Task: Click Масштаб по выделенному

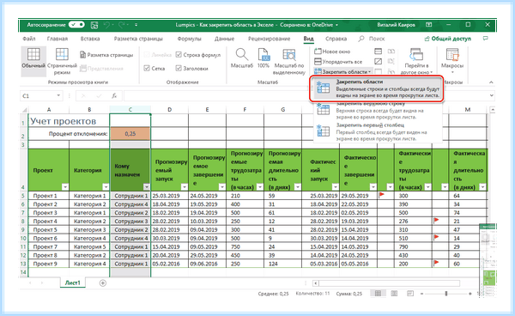Action: point(289,62)
